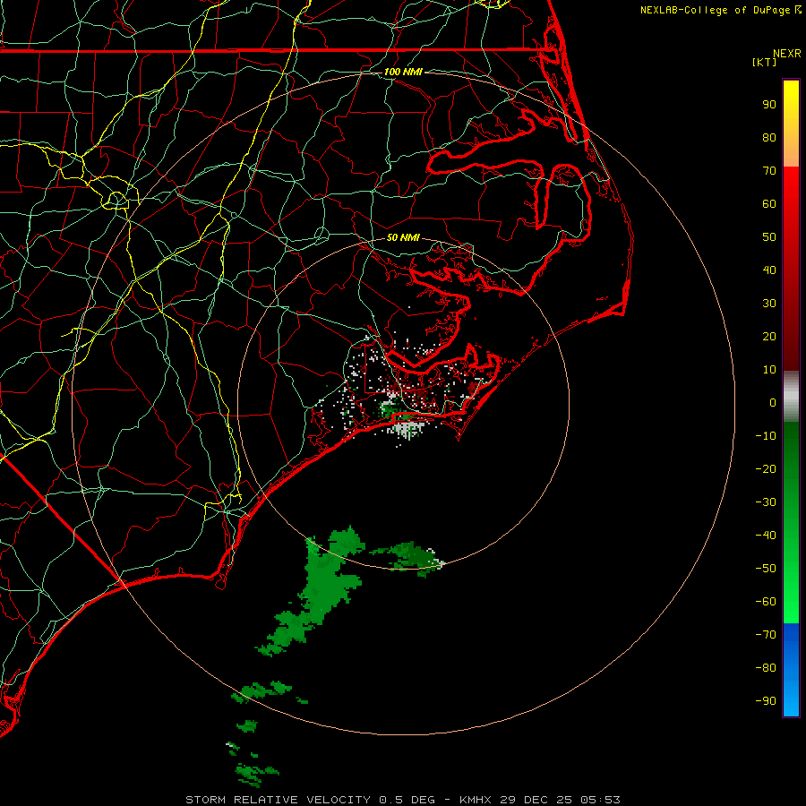
Task: Click the Storm Relative Velocity caption at bottom
Action: 403,800
